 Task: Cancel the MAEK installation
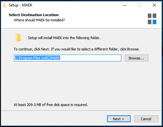pos(146,119)
